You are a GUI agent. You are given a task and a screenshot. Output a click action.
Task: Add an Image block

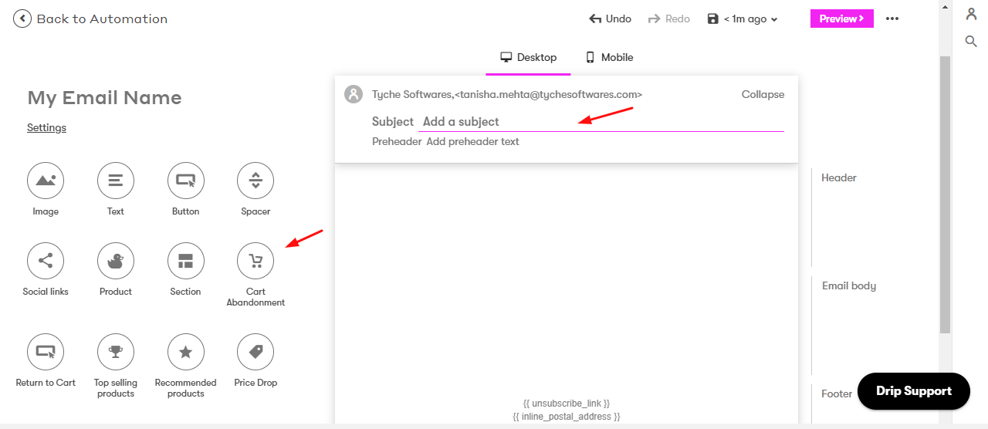[46, 181]
